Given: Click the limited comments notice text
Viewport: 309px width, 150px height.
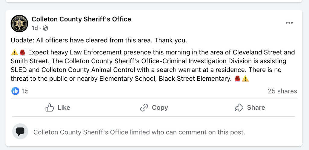Looking at the screenshot, I should pyautogui.click(x=139, y=132).
